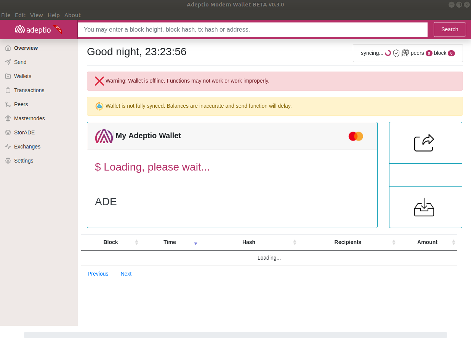Maximize the wallet window
The height and width of the screenshot is (343, 471).
point(459,5)
